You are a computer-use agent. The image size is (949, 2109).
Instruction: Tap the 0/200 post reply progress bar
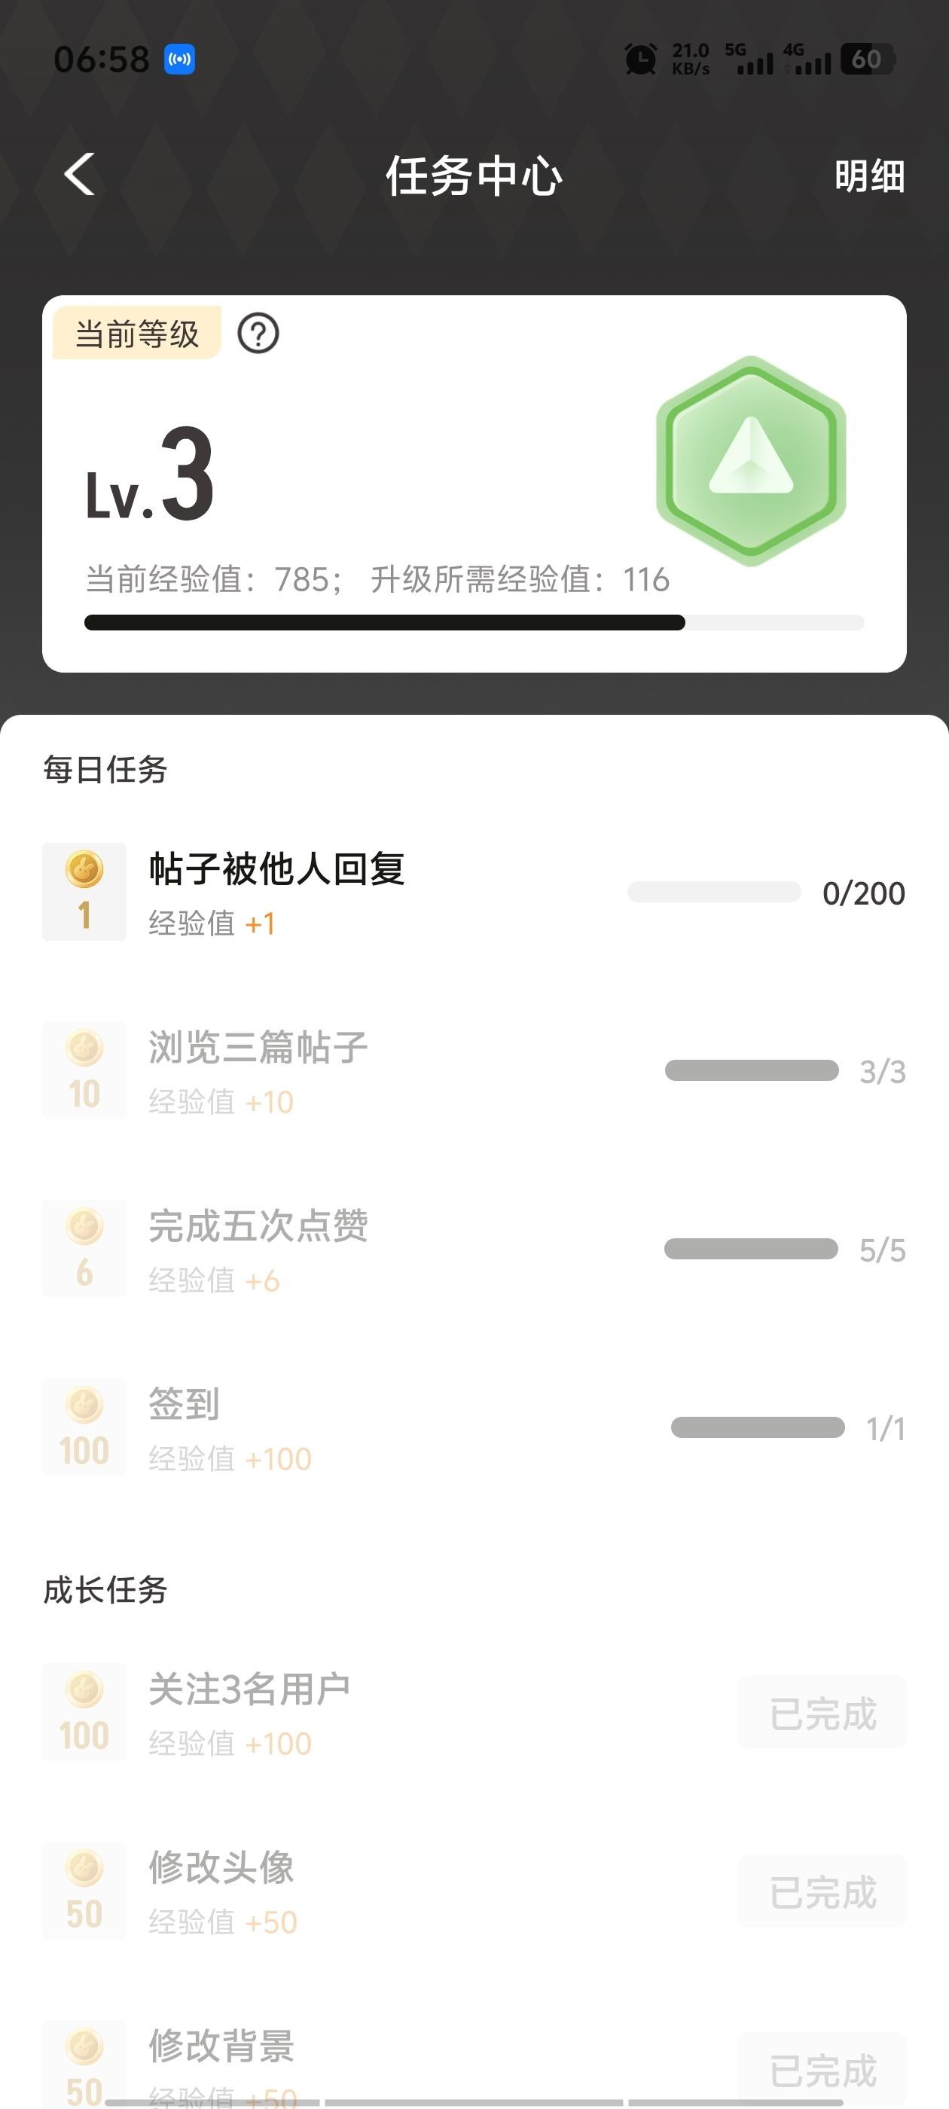pyautogui.click(x=714, y=893)
